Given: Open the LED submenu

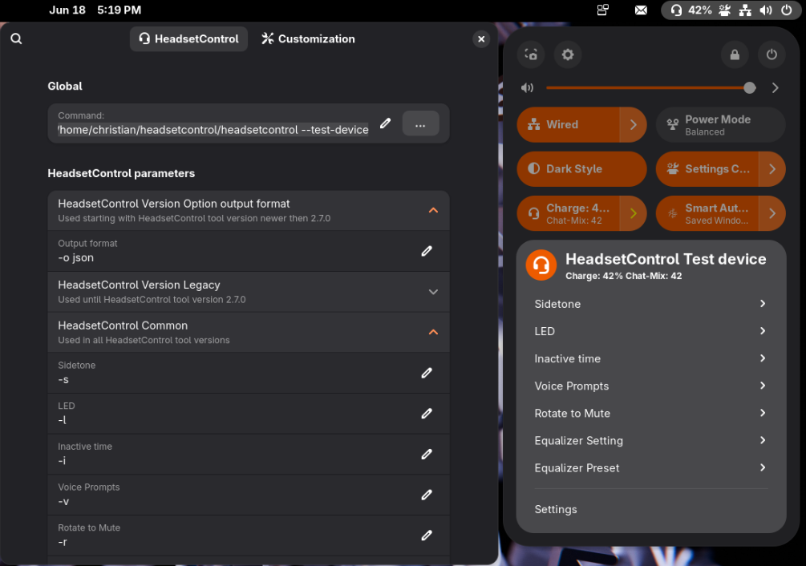Looking at the screenshot, I should tap(650, 331).
